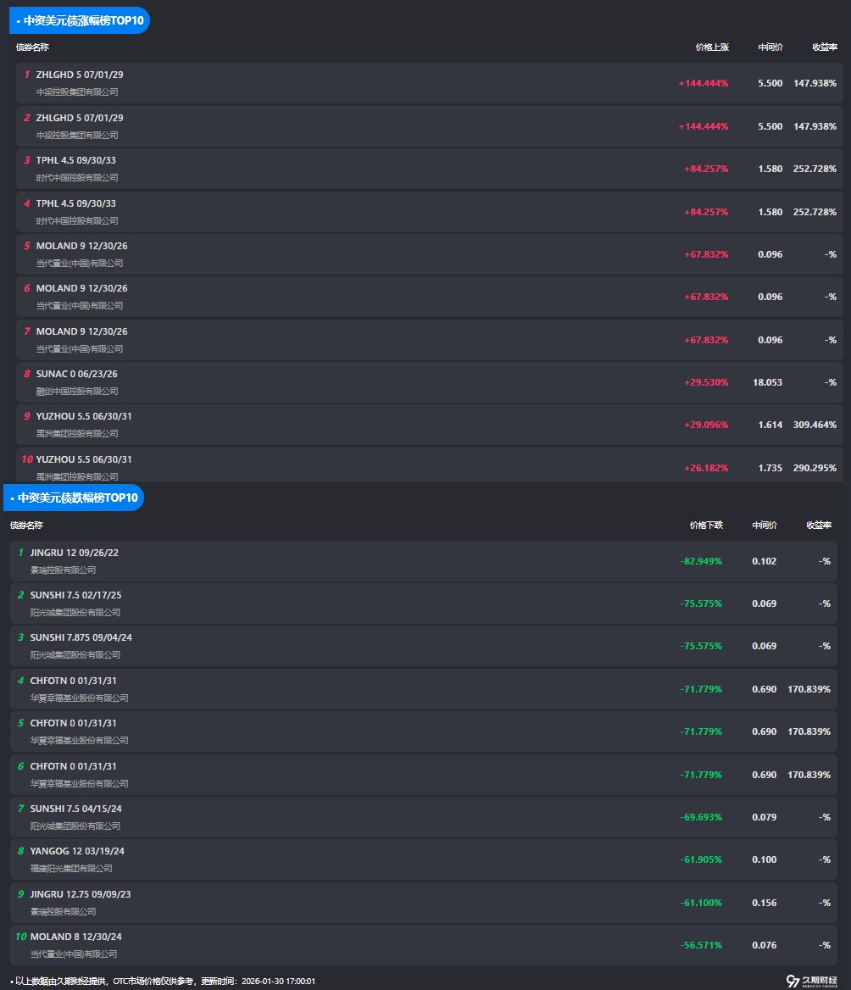Viewport: 851px width, 990px height.
Task: Click the 久期财经 logo icon
Action: click(x=793, y=981)
